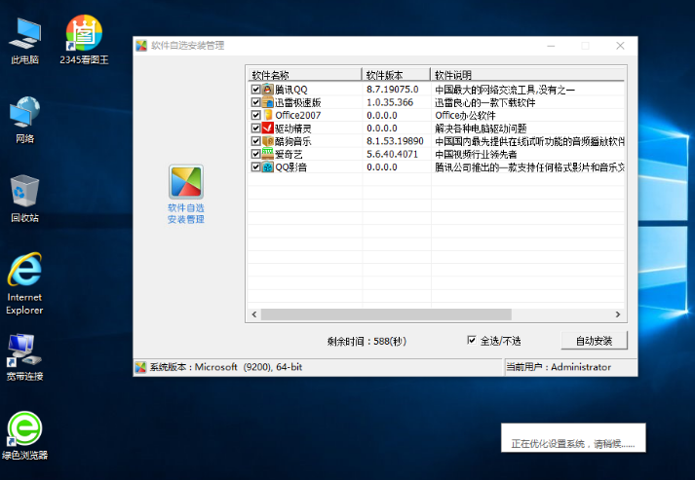
Task: Select the 宽带连接 desktop shortcut
Action: tap(24, 357)
